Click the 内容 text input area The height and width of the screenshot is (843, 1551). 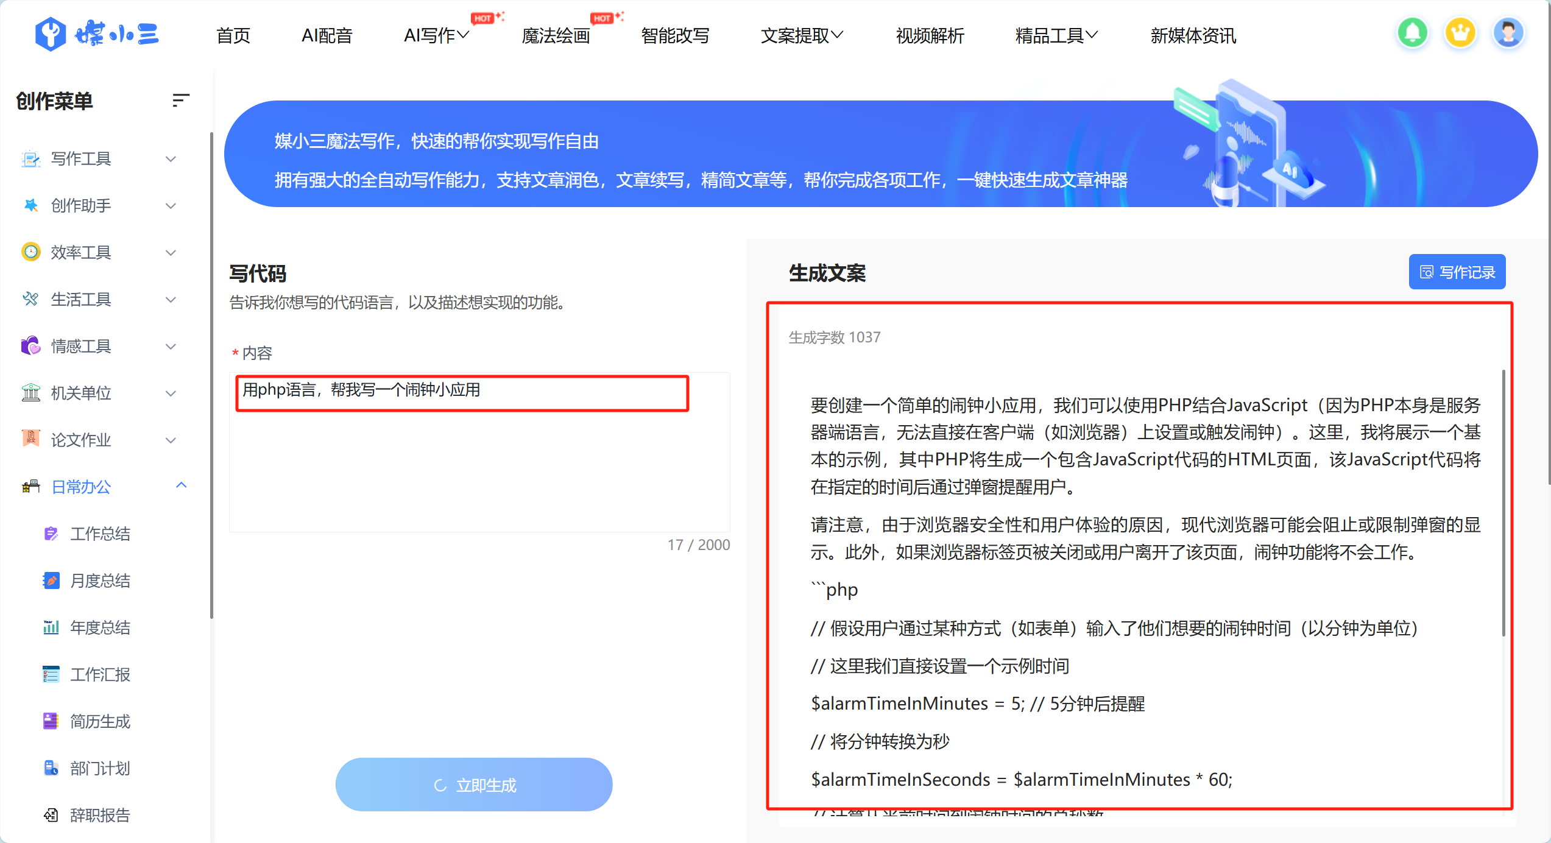479,452
